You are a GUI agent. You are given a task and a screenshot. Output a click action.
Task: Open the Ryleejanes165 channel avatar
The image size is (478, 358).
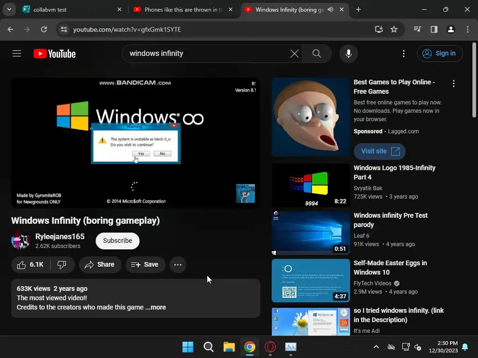click(21, 241)
